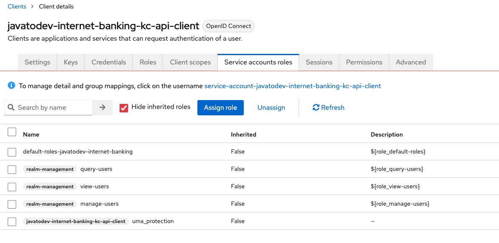Click default-roles-javatodev-internet-banking role name
Screen dimensions: 499x243
click(x=78, y=152)
